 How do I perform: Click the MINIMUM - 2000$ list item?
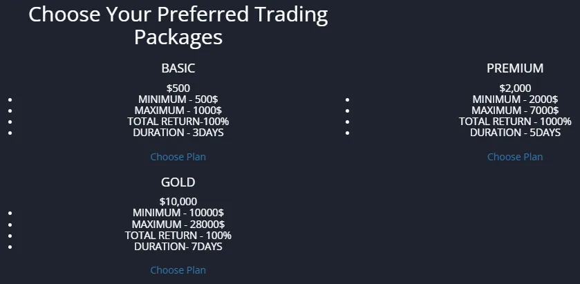coord(515,100)
